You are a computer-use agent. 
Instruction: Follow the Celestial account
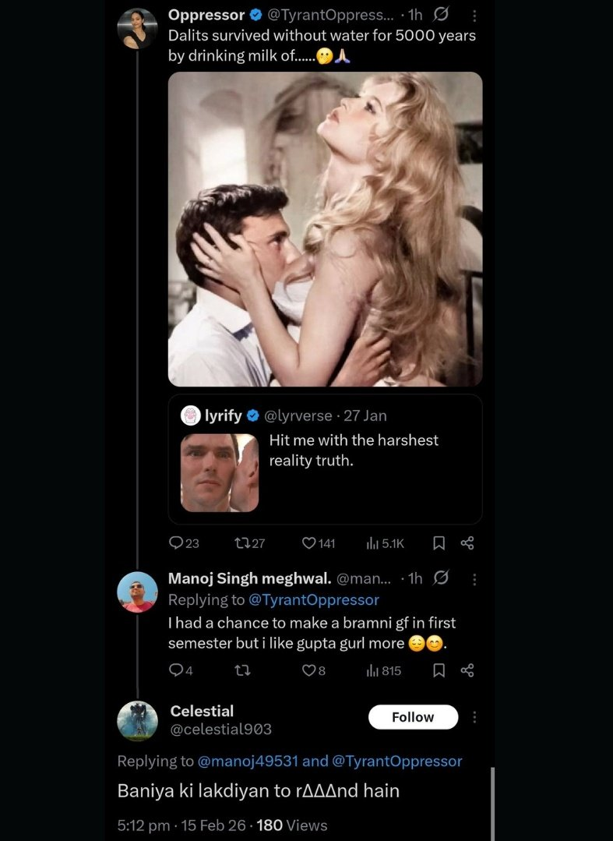tap(413, 717)
